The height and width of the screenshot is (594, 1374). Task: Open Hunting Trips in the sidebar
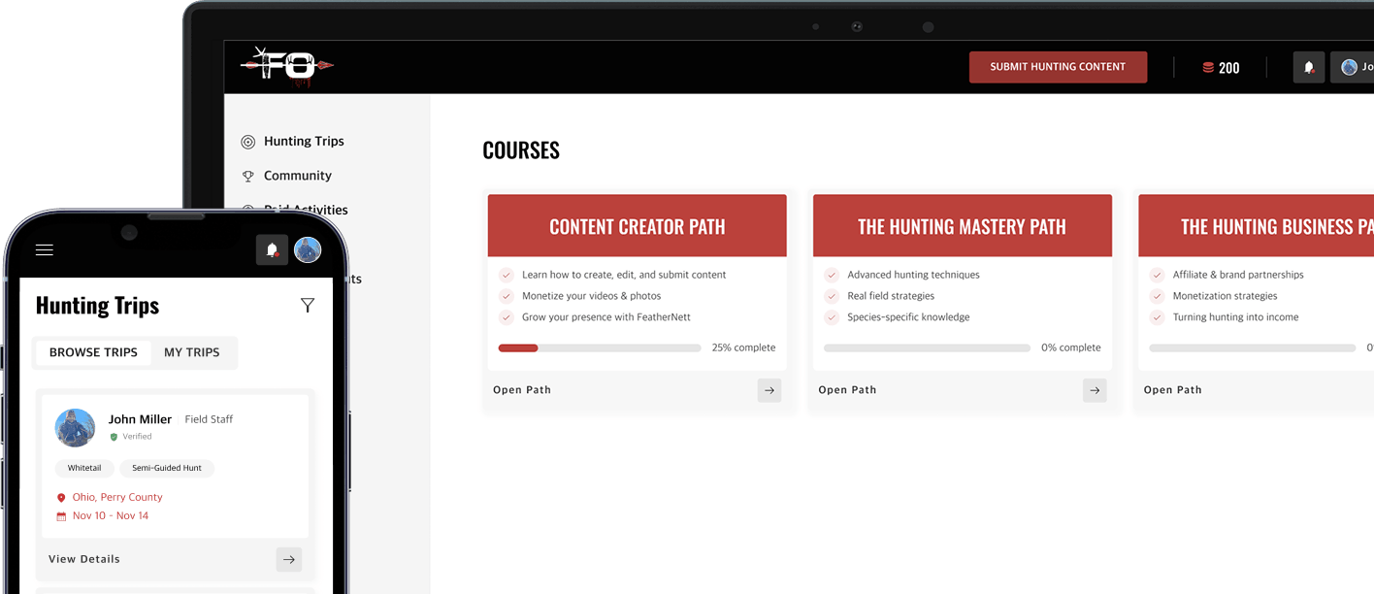[x=304, y=141]
